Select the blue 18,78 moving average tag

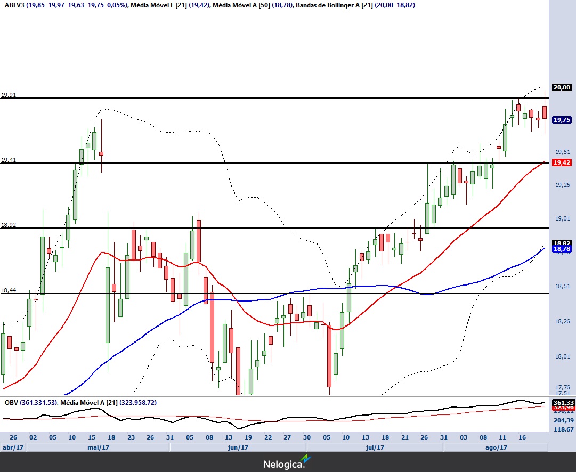click(x=562, y=249)
